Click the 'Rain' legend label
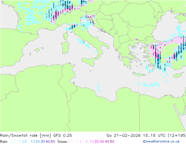Image resolution: width=186 pixels, height=144 pixels. (4, 142)
